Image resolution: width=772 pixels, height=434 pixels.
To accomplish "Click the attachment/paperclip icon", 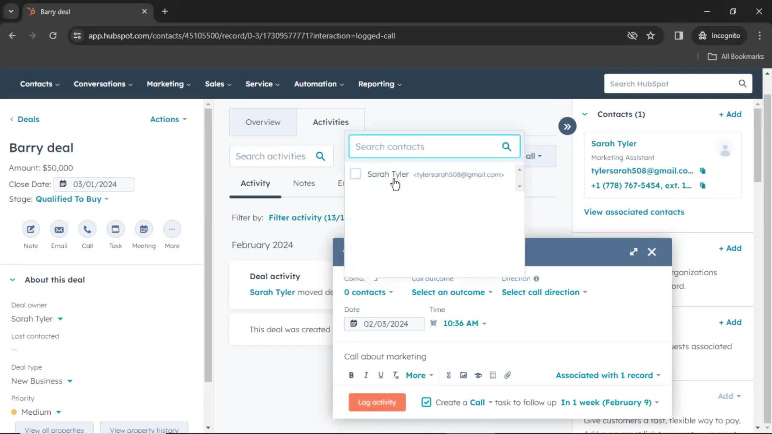I will [507, 375].
